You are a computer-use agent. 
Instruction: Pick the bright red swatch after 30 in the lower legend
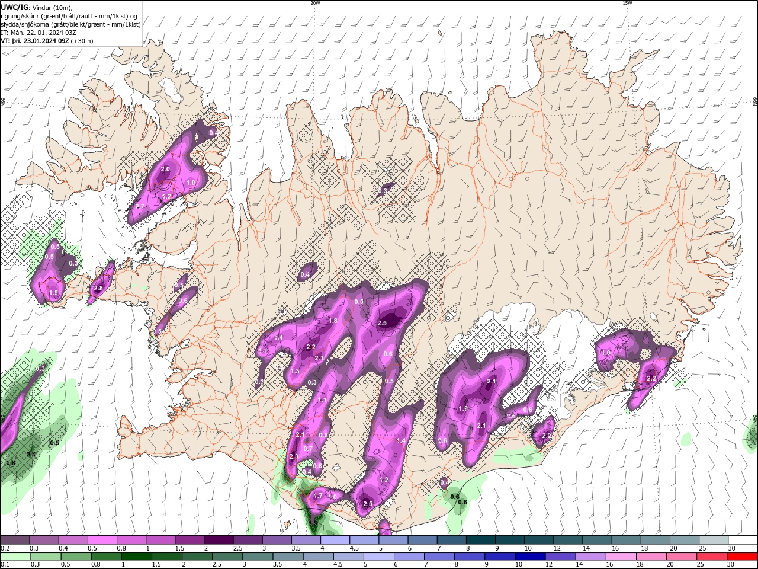[x=743, y=557]
